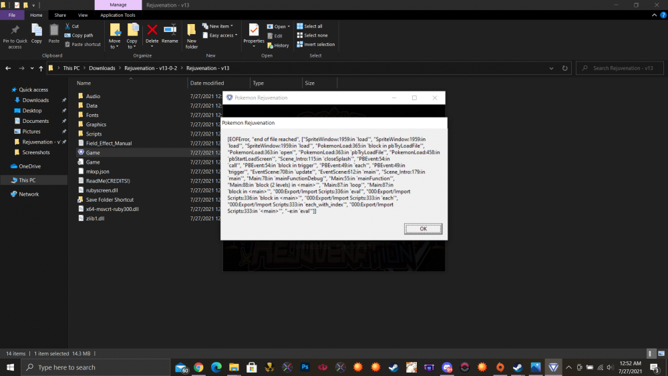This screenshot has width=668, height=376.
Task: Click the Copy icon in Clipboard group
Action: click(37, 32)
